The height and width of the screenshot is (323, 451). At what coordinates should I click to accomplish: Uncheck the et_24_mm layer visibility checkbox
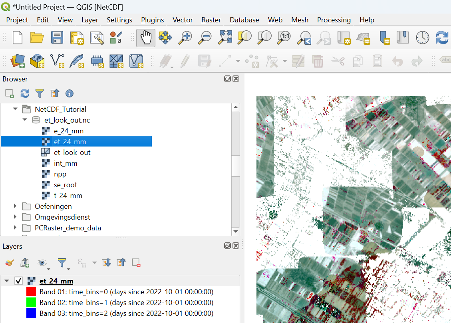click(18, 281)
